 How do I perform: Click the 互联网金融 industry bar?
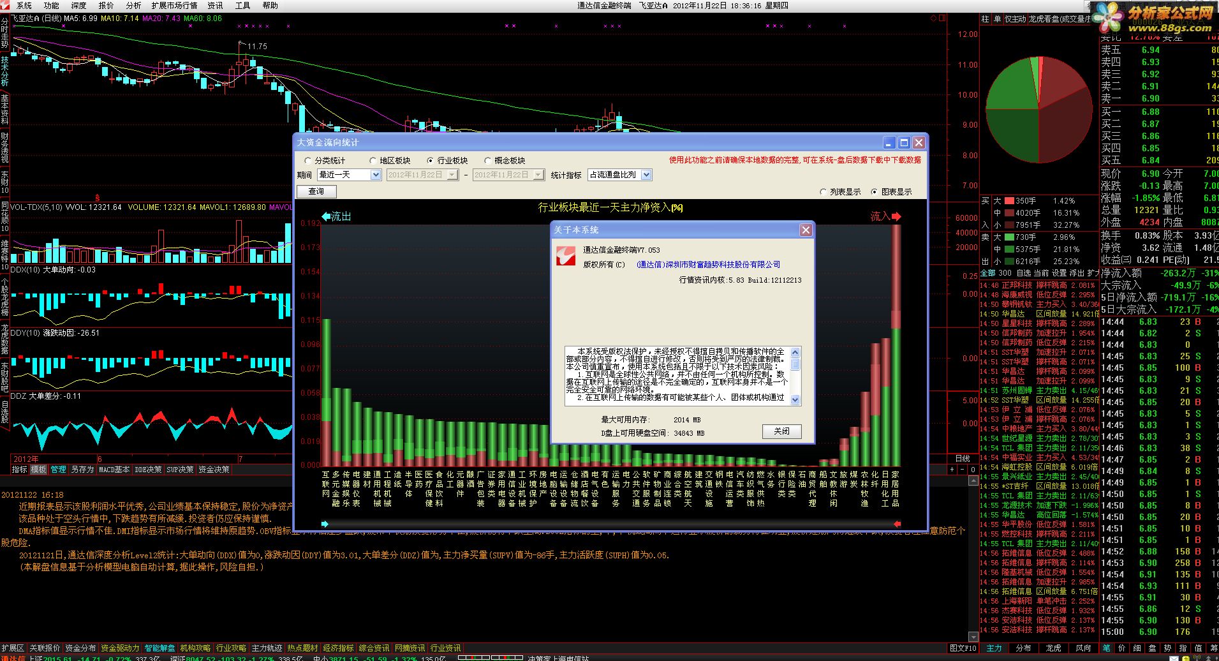click(326, 392)
